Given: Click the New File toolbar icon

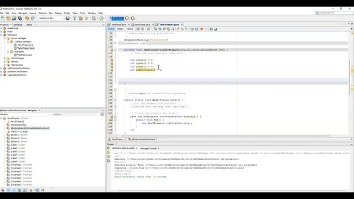Looking at the screenshot, I should coord(3,18).
